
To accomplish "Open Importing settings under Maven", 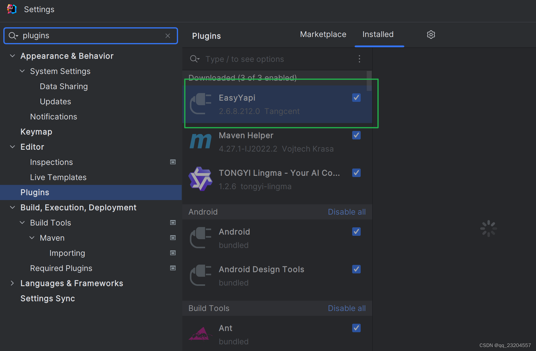I will [67, 253].
